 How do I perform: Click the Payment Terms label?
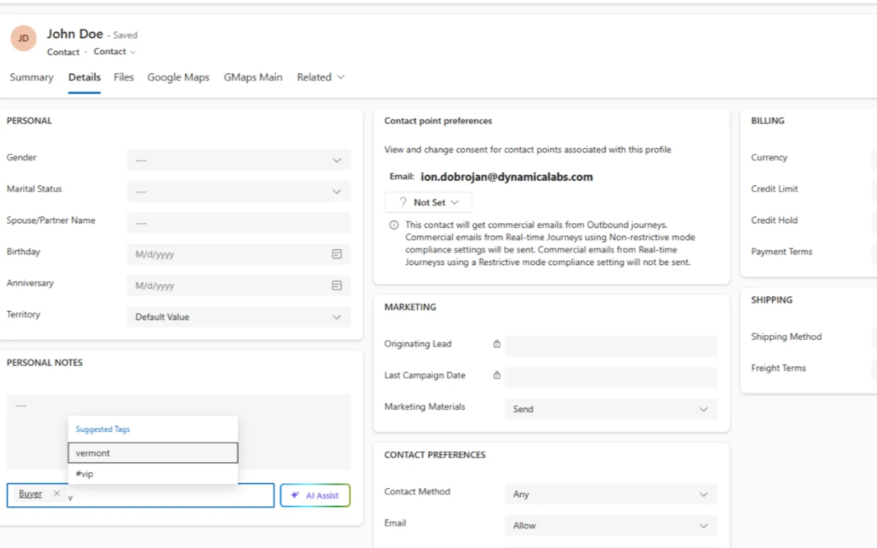click(782, 252)
